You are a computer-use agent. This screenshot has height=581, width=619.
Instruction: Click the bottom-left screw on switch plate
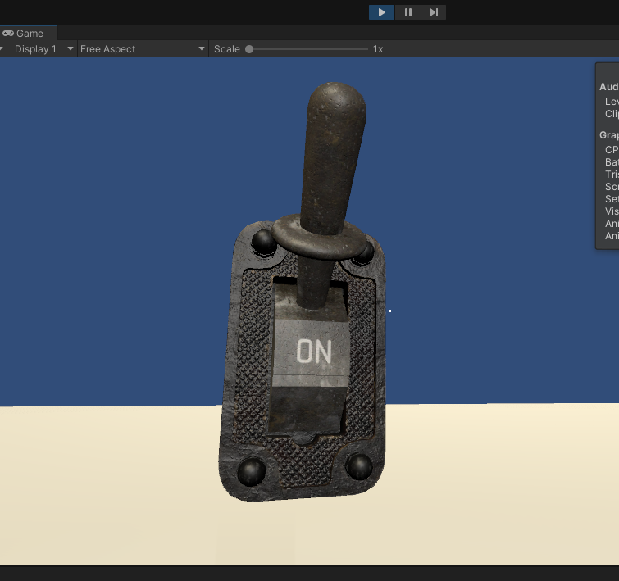(250, 472)
